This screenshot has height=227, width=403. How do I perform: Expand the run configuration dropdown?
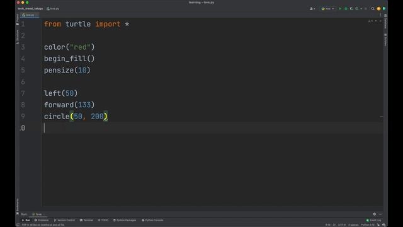(328, 9)
